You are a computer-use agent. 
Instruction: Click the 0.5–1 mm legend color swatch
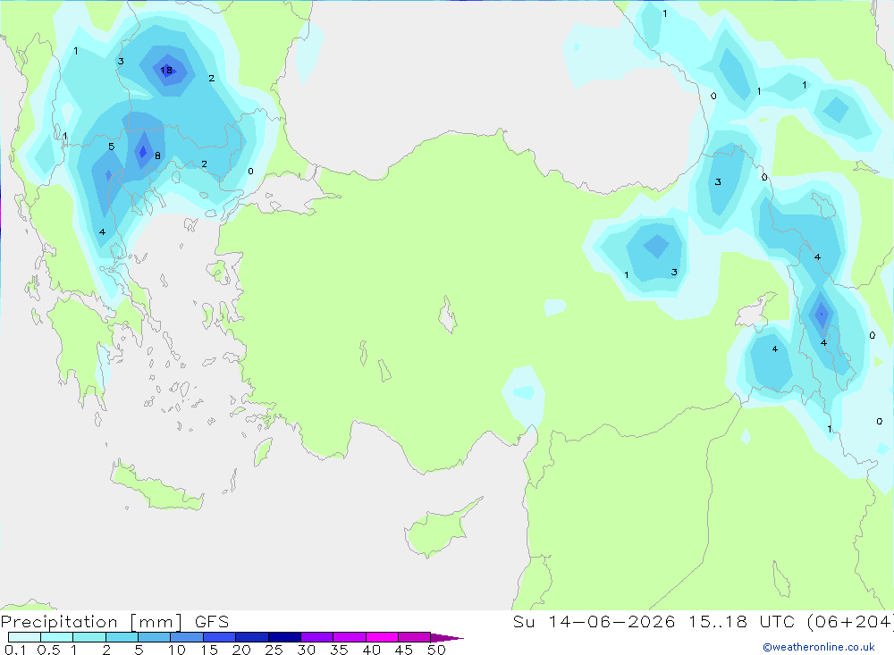56,637
